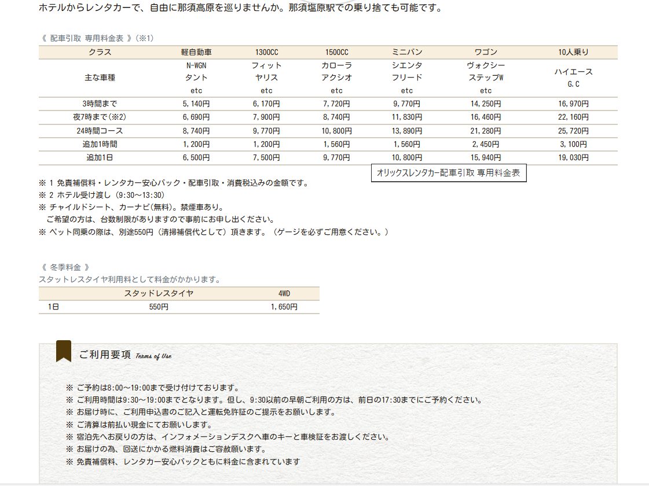649x486 pixels.
Task: Click the クラス header cell
Action: pyautogui.click(x=100, y=52)
